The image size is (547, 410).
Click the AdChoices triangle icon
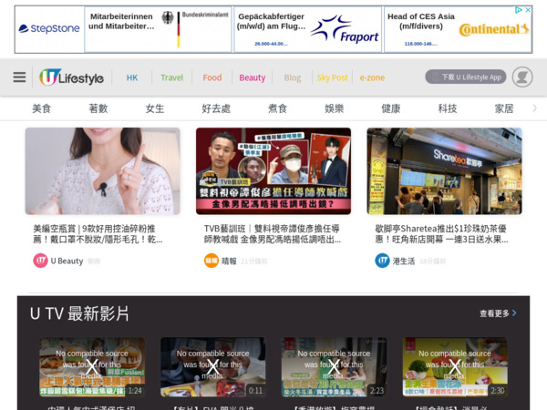(519, 10)
